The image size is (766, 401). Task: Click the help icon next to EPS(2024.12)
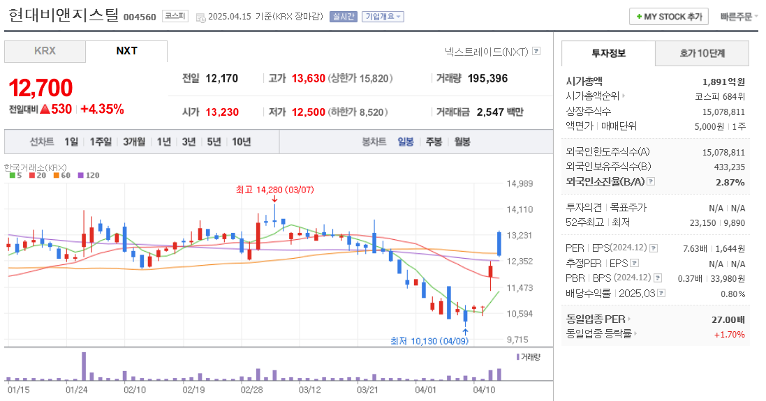[653, 248]
